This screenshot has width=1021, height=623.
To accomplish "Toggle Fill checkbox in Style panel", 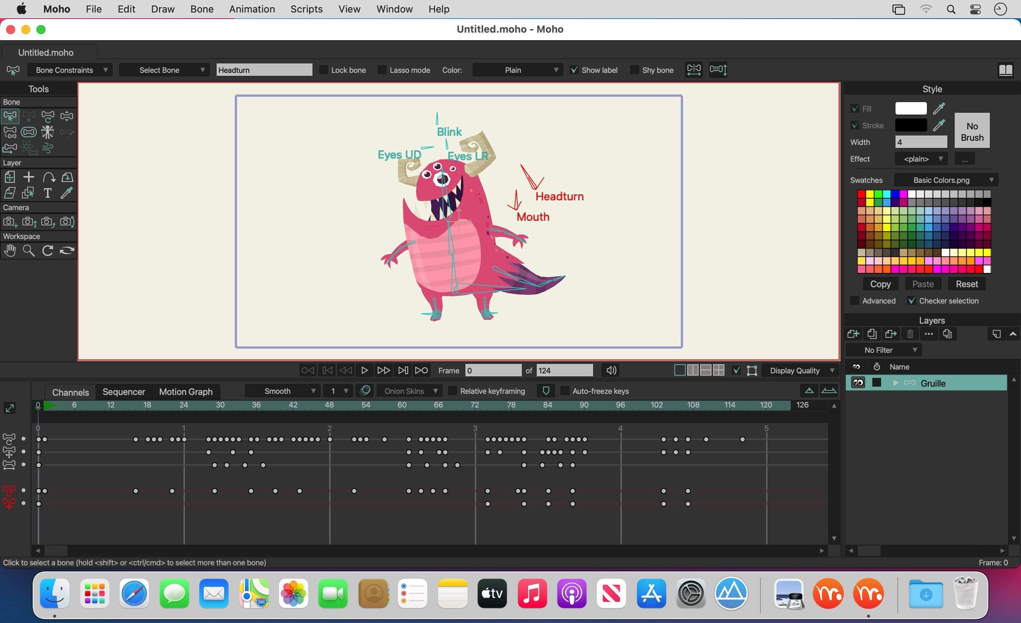I will [855, 108].
